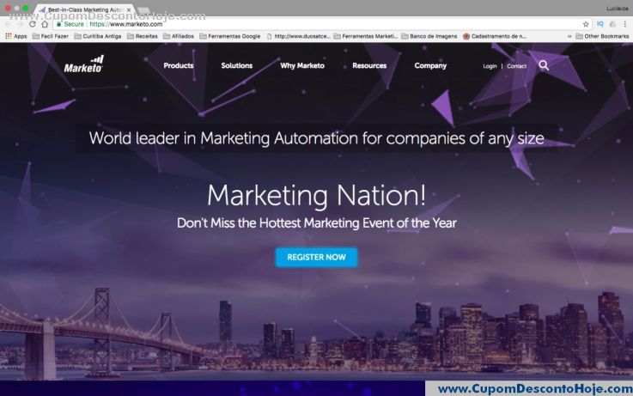The width and height of the screenshot is (633, 396).
Task: Click the Marketo logo
Action: click(x=83, y=64)
